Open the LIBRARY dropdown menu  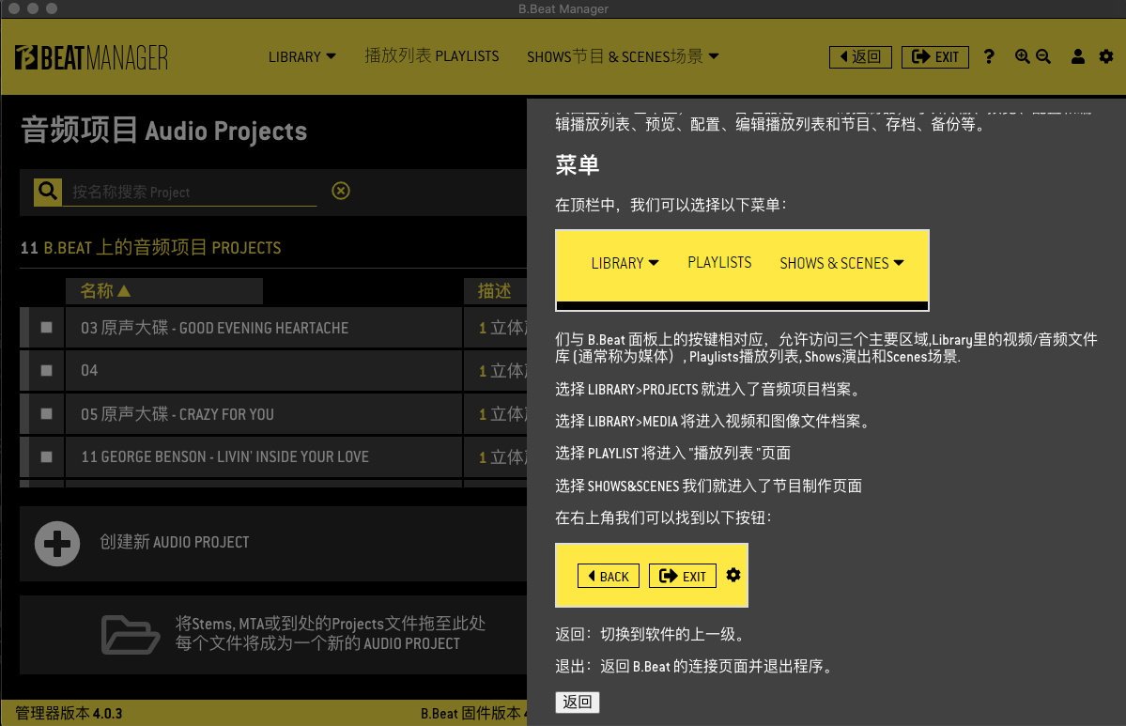[x=302, y=56]
